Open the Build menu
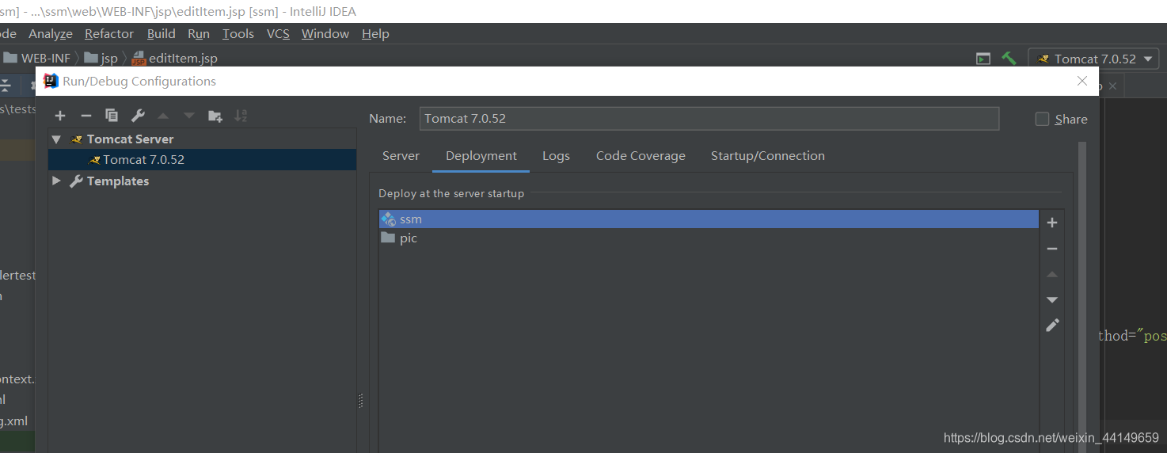Viewport: 1167px width, 453px height. coord(162,33)
